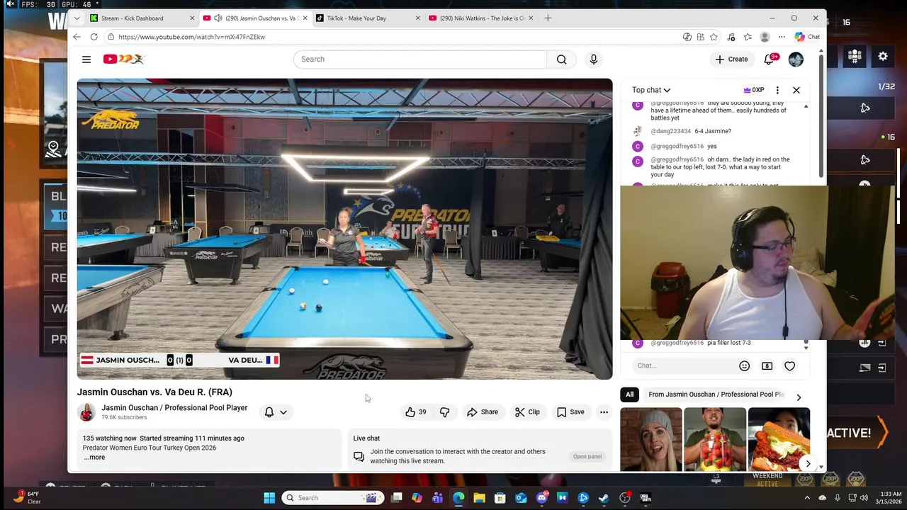
Task: Open the tab search dropdown arrow
Action: point(77,18)
